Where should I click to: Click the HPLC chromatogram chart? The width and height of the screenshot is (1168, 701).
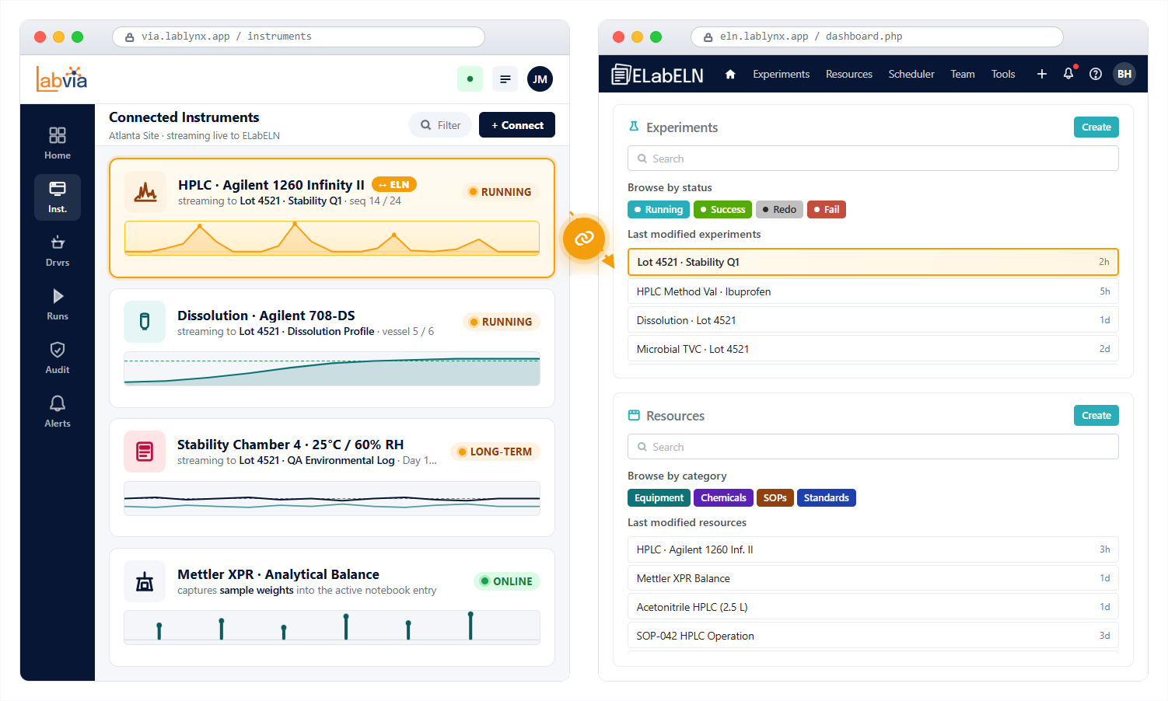pyautogui.click(x=332, y=238)
